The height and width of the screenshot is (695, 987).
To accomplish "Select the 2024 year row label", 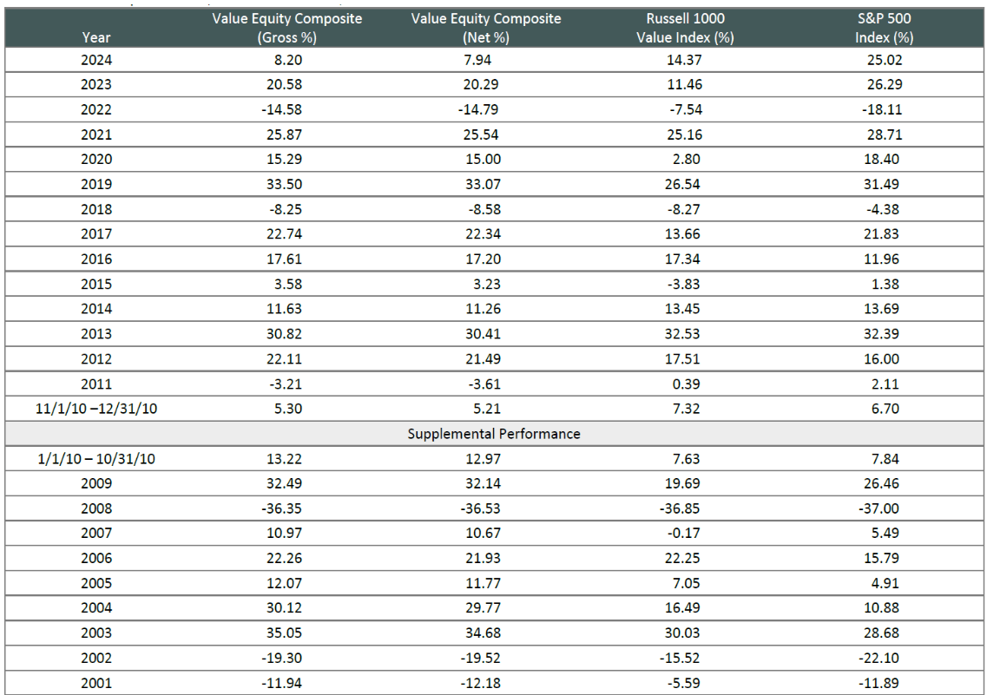I will click(96, 61).
